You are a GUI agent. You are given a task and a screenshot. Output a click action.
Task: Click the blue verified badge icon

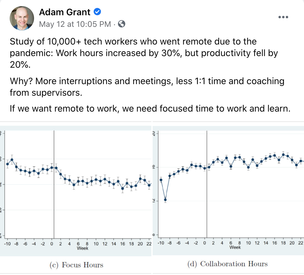pyautogui.click(x=97, y=12)
